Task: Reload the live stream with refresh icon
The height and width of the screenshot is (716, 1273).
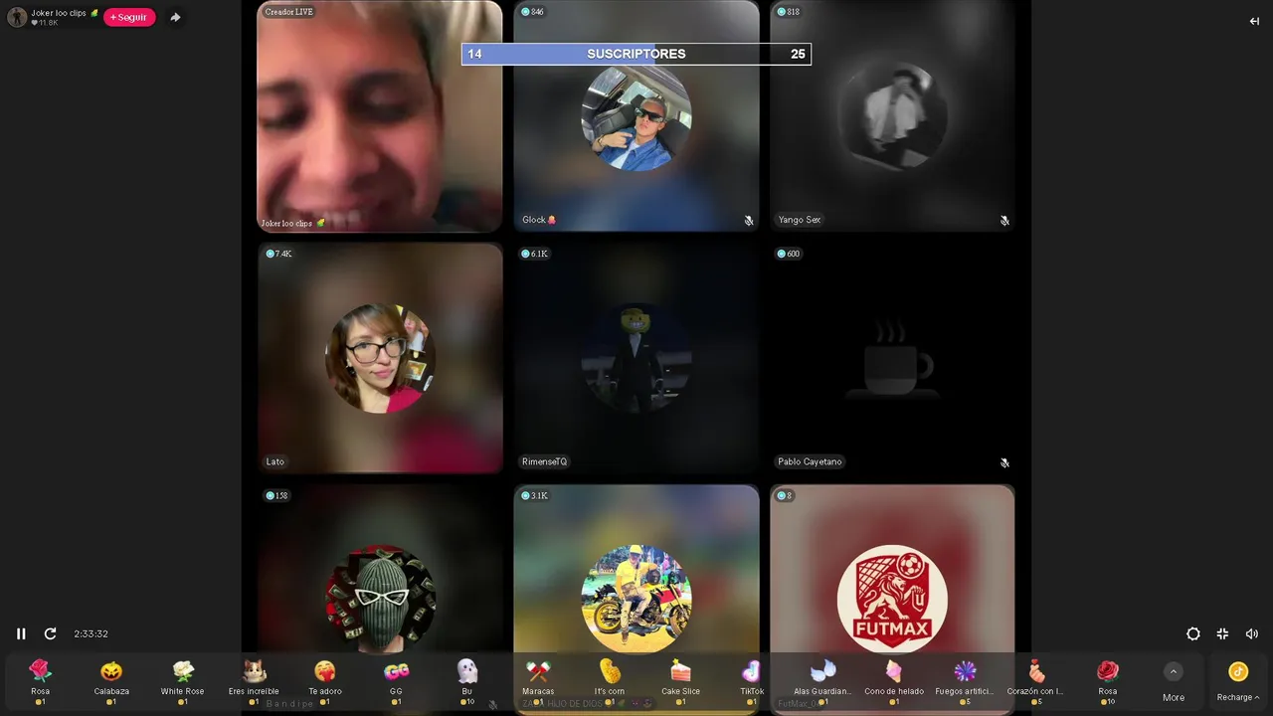Action: tap(50, 633)
